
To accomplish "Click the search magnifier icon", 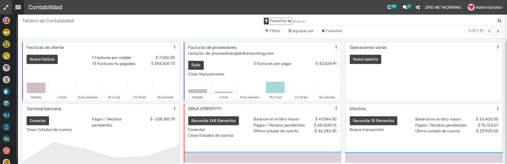I will click(x=499, y=21).
